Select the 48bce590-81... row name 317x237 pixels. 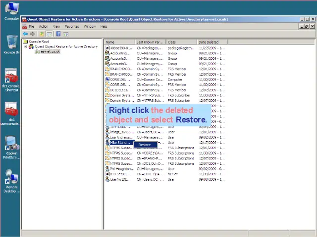click(x=122, y=48)
